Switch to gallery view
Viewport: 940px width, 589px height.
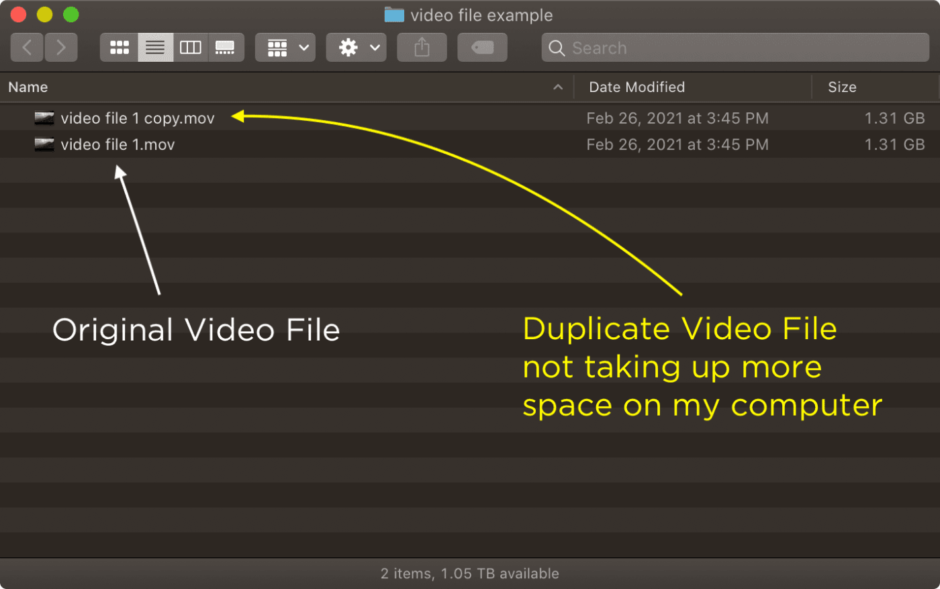point(226,47)
